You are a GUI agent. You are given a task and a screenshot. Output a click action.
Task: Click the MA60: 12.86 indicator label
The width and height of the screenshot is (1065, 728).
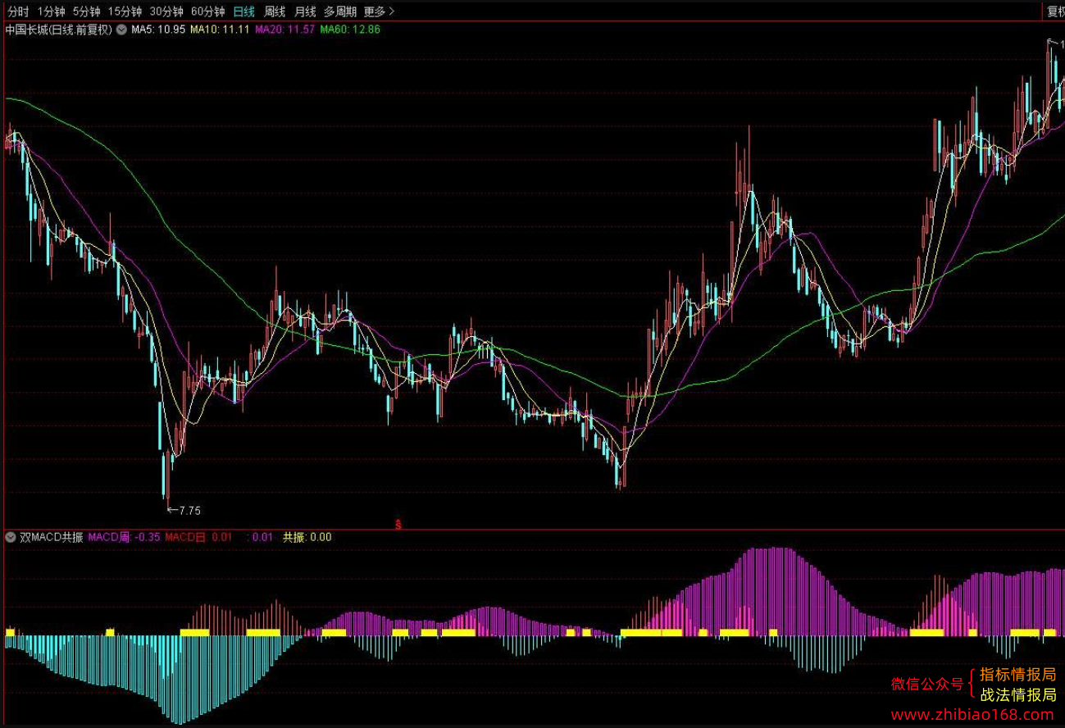pyautogui.click(x=349, y=30)
